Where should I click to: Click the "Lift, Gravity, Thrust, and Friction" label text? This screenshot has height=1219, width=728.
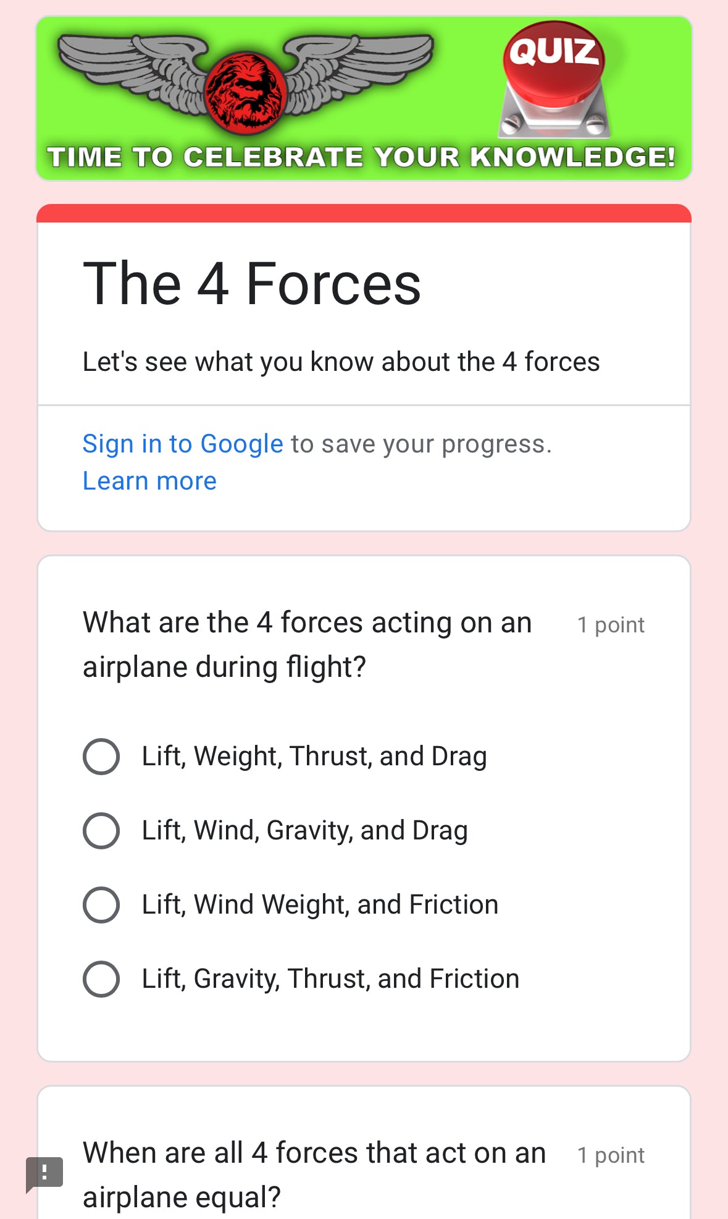click(330, 979)
